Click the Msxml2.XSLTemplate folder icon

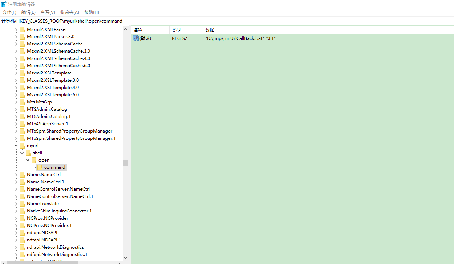pos(23,73)
